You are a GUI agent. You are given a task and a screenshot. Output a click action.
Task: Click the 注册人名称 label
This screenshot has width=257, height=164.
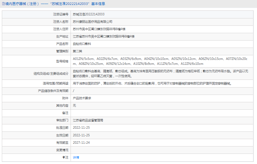pyautogui.click(x=61, y=22)
